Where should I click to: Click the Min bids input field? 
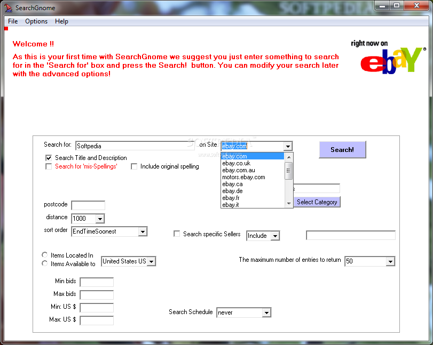point(97,282)
